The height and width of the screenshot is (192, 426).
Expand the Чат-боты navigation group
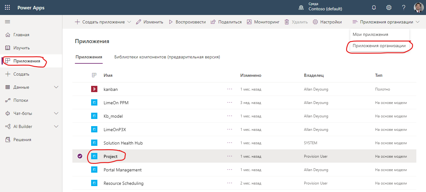(x=56, y=113)
